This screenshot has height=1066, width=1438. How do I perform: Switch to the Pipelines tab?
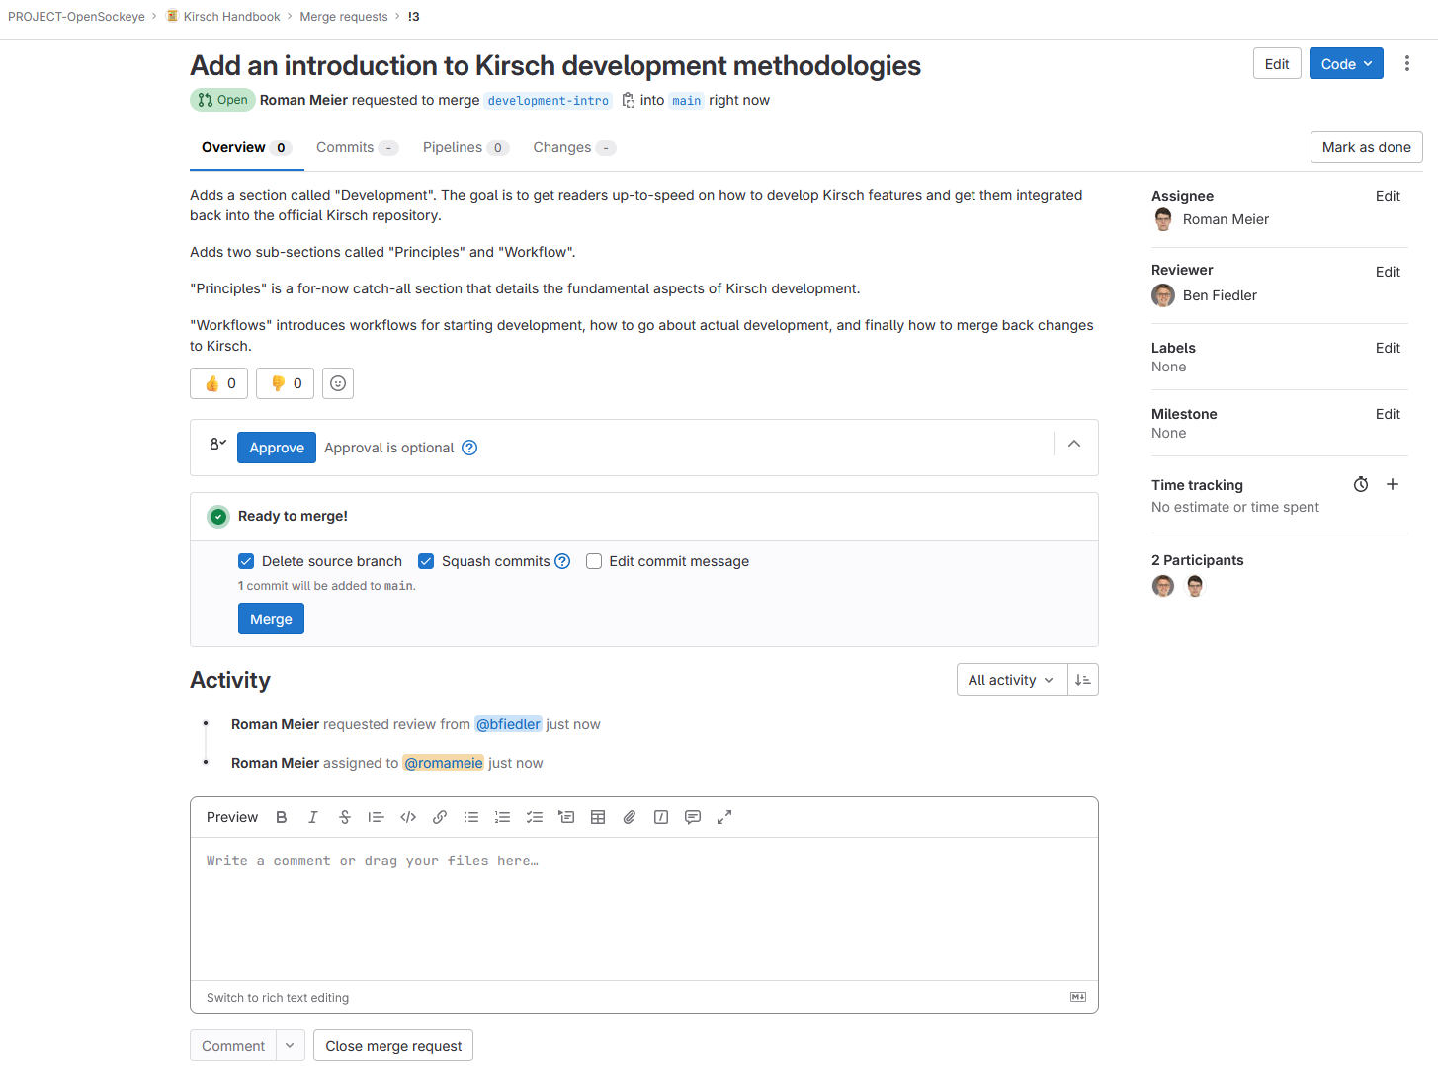tap(465, 147)
